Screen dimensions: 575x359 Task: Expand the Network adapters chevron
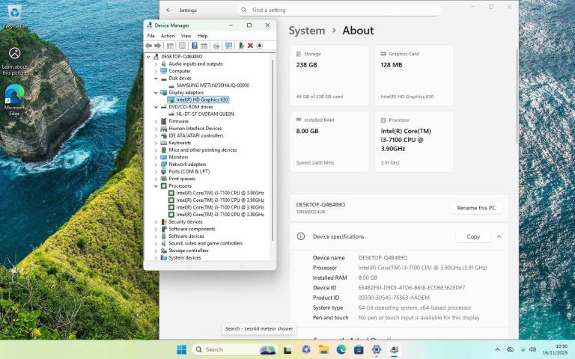point(156,165)
